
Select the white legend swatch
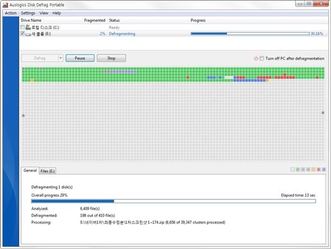[x=292, y=169]
